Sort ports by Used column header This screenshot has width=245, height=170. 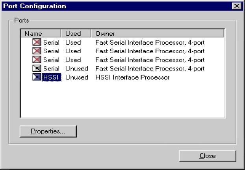coord(76,33)
